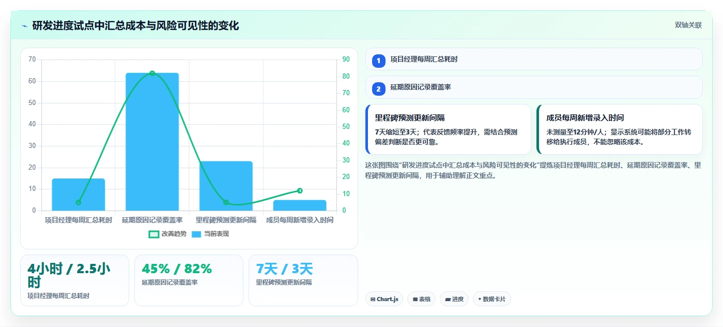The height and width of the screenshot is (327, 723).
Task: Click x-axis label 成员每周新增录入时间
Action: [x=300, y=220]
